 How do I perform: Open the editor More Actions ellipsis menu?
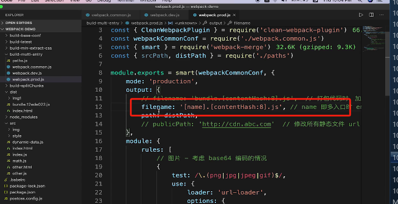point(381,15)
